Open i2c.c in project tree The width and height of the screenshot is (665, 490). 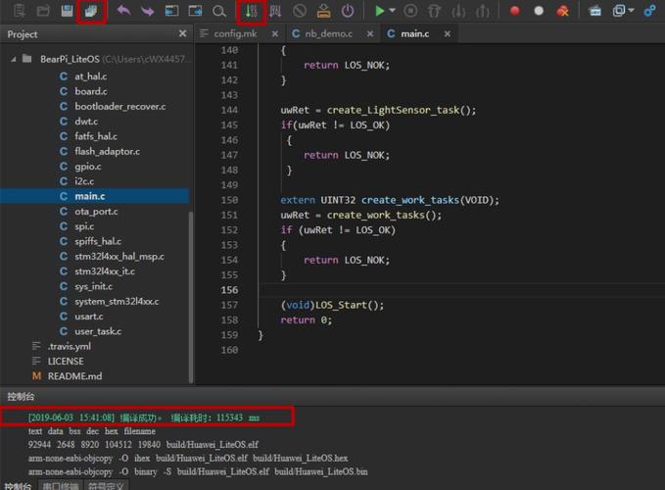pyautogui.click(x=84, y=181)
